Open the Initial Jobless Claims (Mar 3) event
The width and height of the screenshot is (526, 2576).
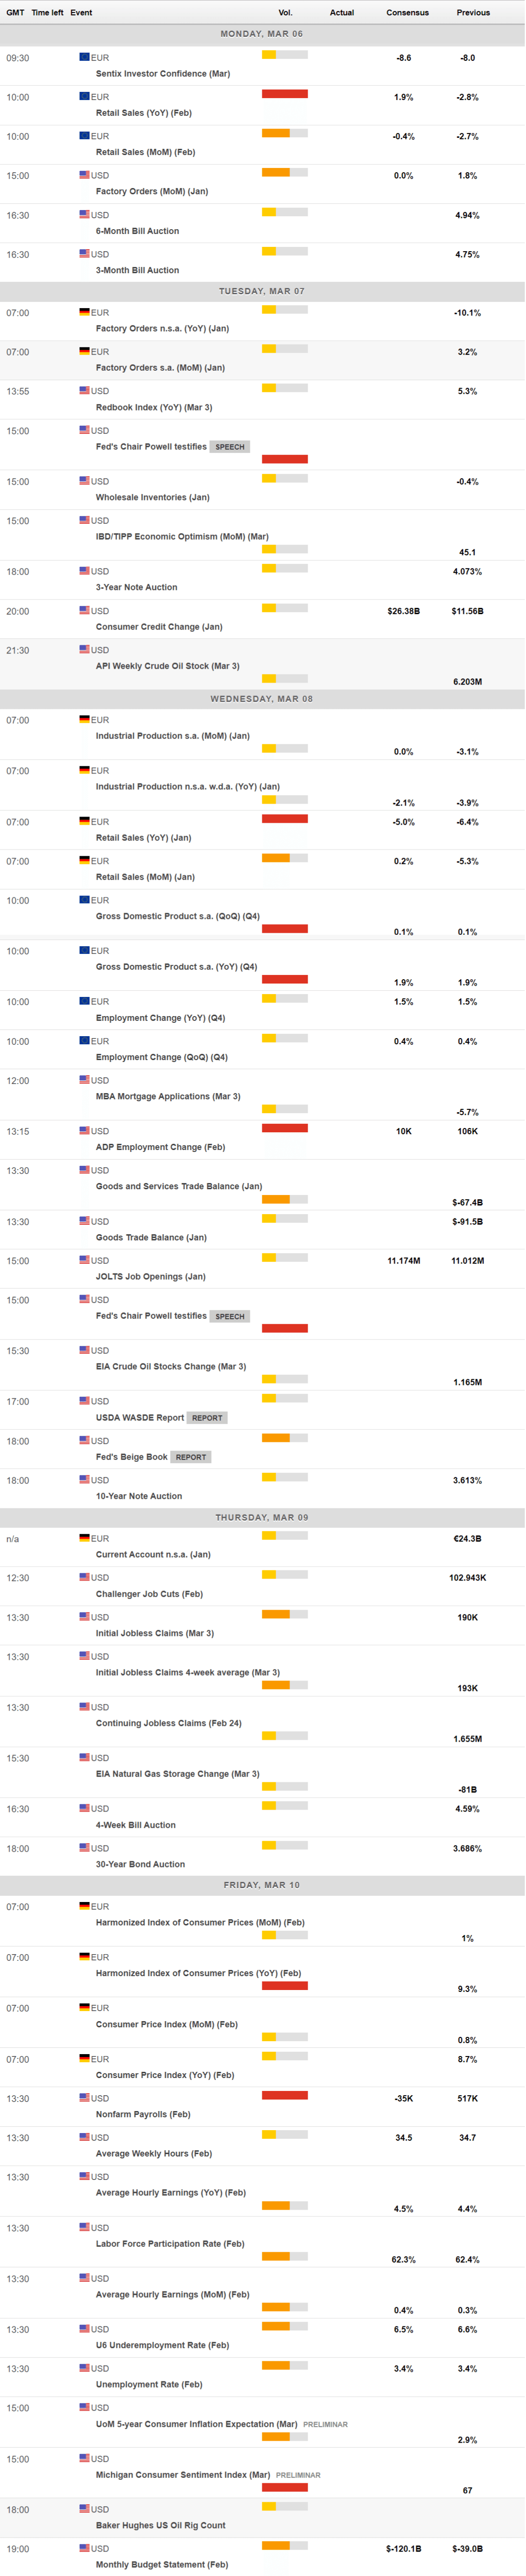pos(155,1633)
